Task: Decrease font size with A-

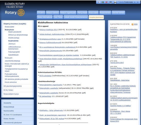Action: coord(135,2)
